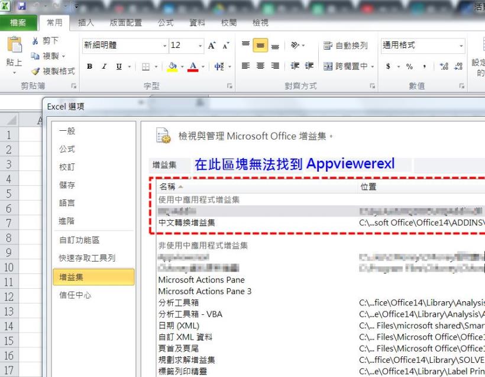Select 信任中心 in options sidebar
485x377 pixels.
pyautogui.click(x=75, y=295)
